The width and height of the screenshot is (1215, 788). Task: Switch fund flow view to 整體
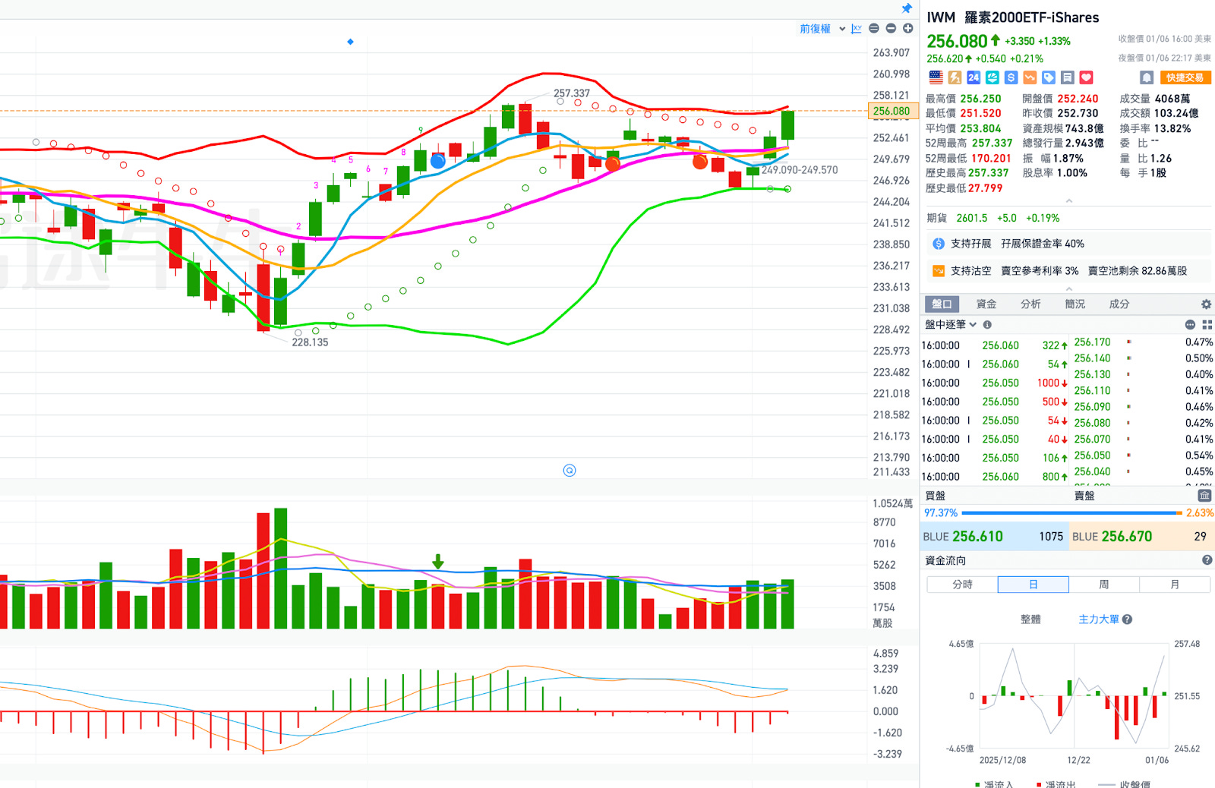[x=1030, y=619]
